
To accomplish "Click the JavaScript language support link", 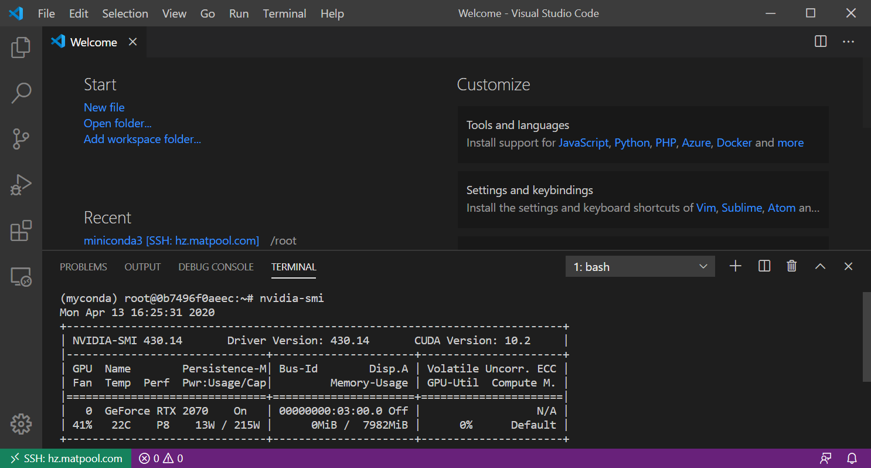I will coord(583,143).
